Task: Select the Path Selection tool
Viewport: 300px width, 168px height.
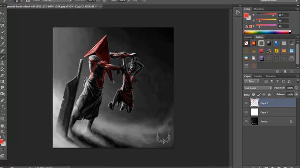Action: pos(2,112)
